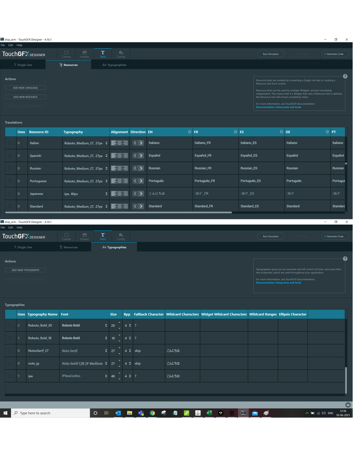Click the Add New Resource button
The width and height of the screenshot is (357, 476).
click(x=26, y=97)
